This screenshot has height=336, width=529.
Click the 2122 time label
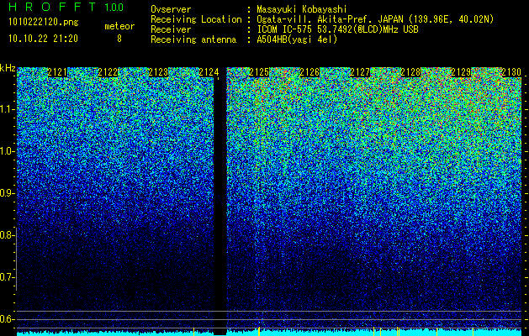pos(108,72)
